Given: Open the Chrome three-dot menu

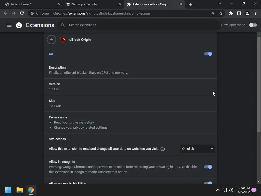Looking at the screenshot, I should [x=255, y=13].
